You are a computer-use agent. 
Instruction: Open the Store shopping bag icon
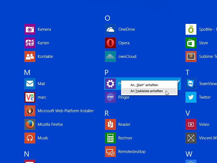point(191,43)
